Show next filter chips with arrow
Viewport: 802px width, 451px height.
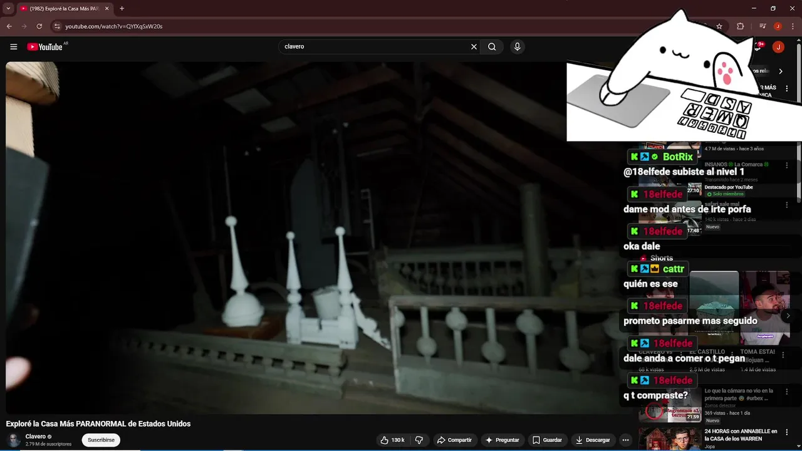pos(780,71)
